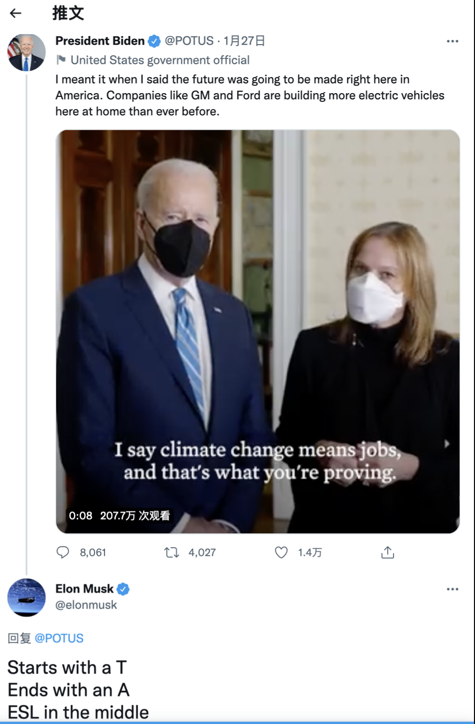Click the back arrow next to 推文
Image resolution: width=475 pixels, height=724 pixels.
click(x=16, y=13)
